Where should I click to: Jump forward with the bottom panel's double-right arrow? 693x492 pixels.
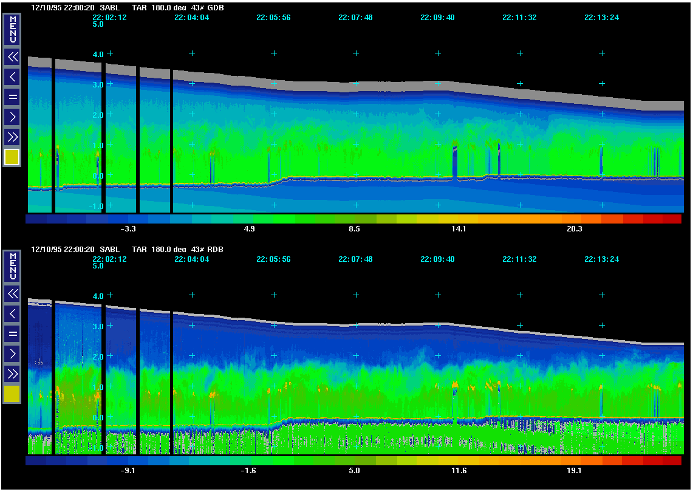click(12, 373)
